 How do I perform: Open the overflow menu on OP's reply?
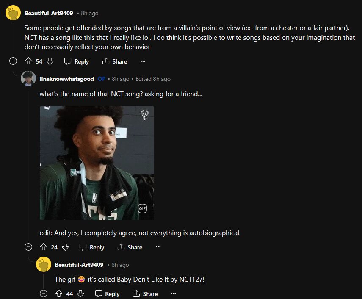click(x=158, y=247)
